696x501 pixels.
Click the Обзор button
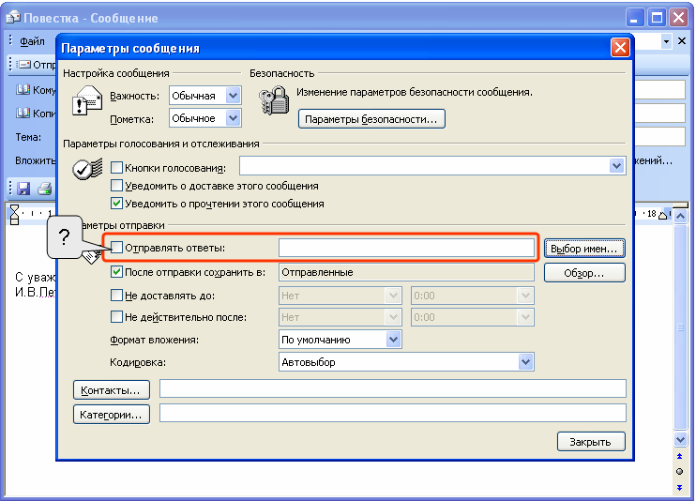[x=584, y=273]
